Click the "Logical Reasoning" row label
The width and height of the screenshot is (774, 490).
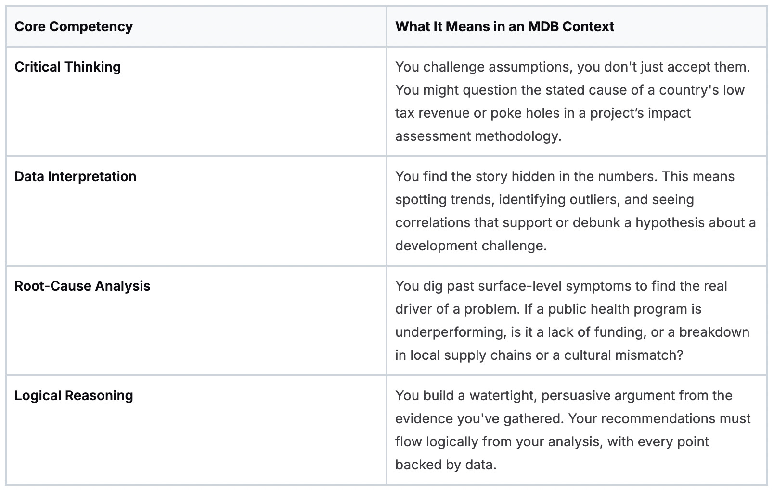click(x=74, y=395)
